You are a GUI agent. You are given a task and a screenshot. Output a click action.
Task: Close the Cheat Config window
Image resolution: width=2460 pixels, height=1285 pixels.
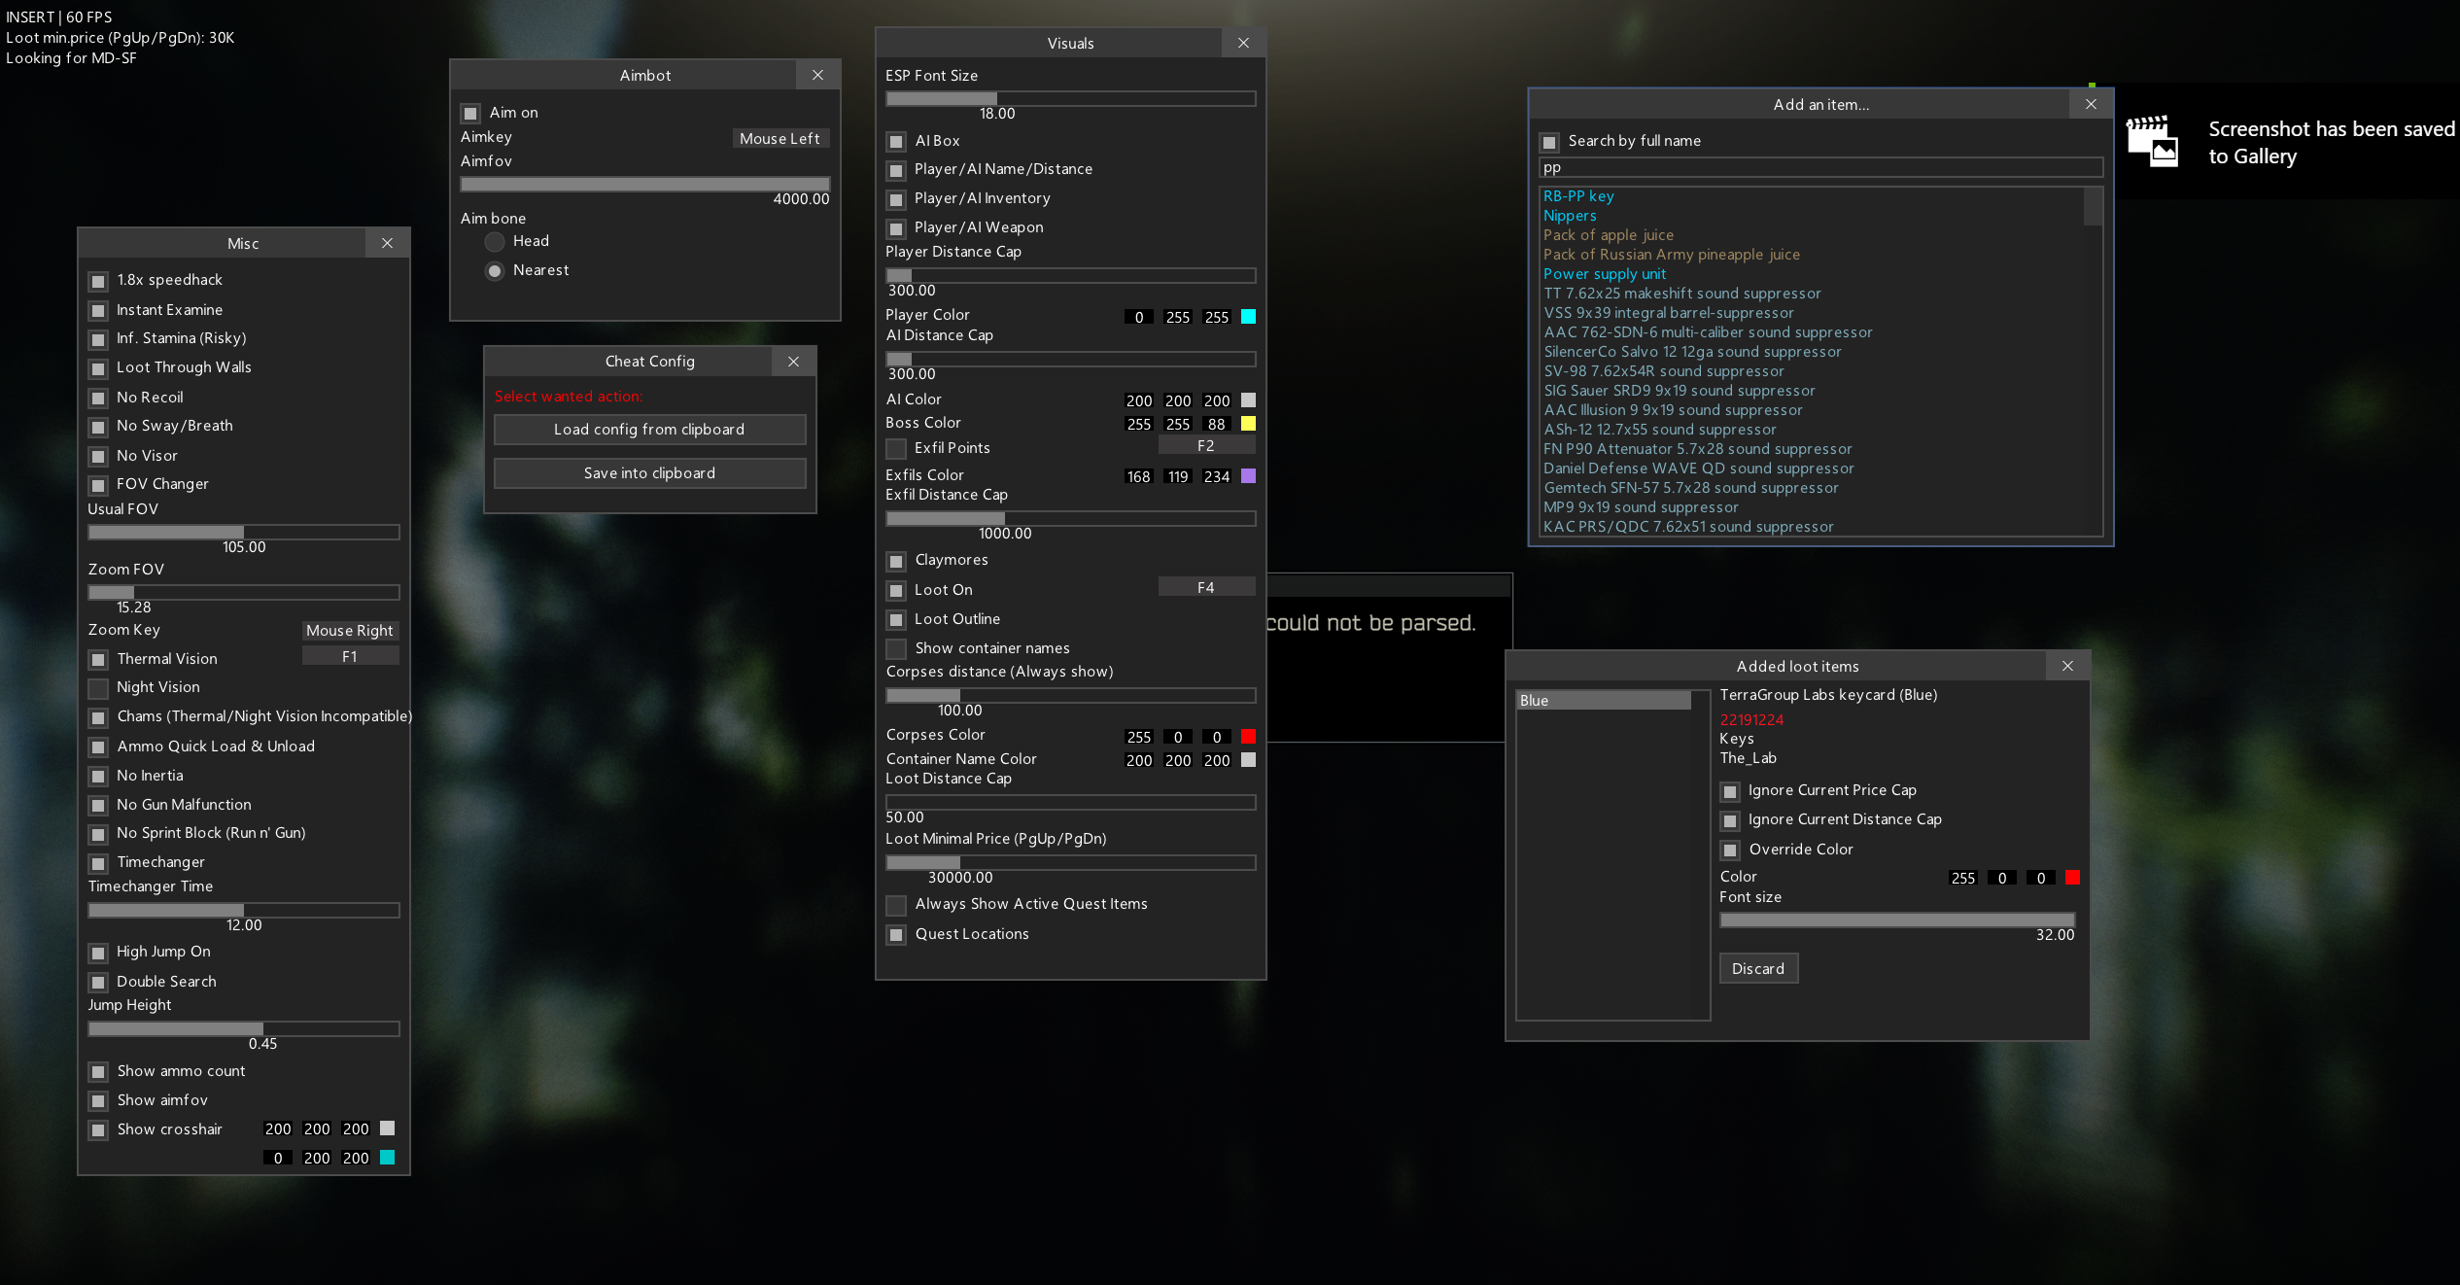tap(793, 362)
